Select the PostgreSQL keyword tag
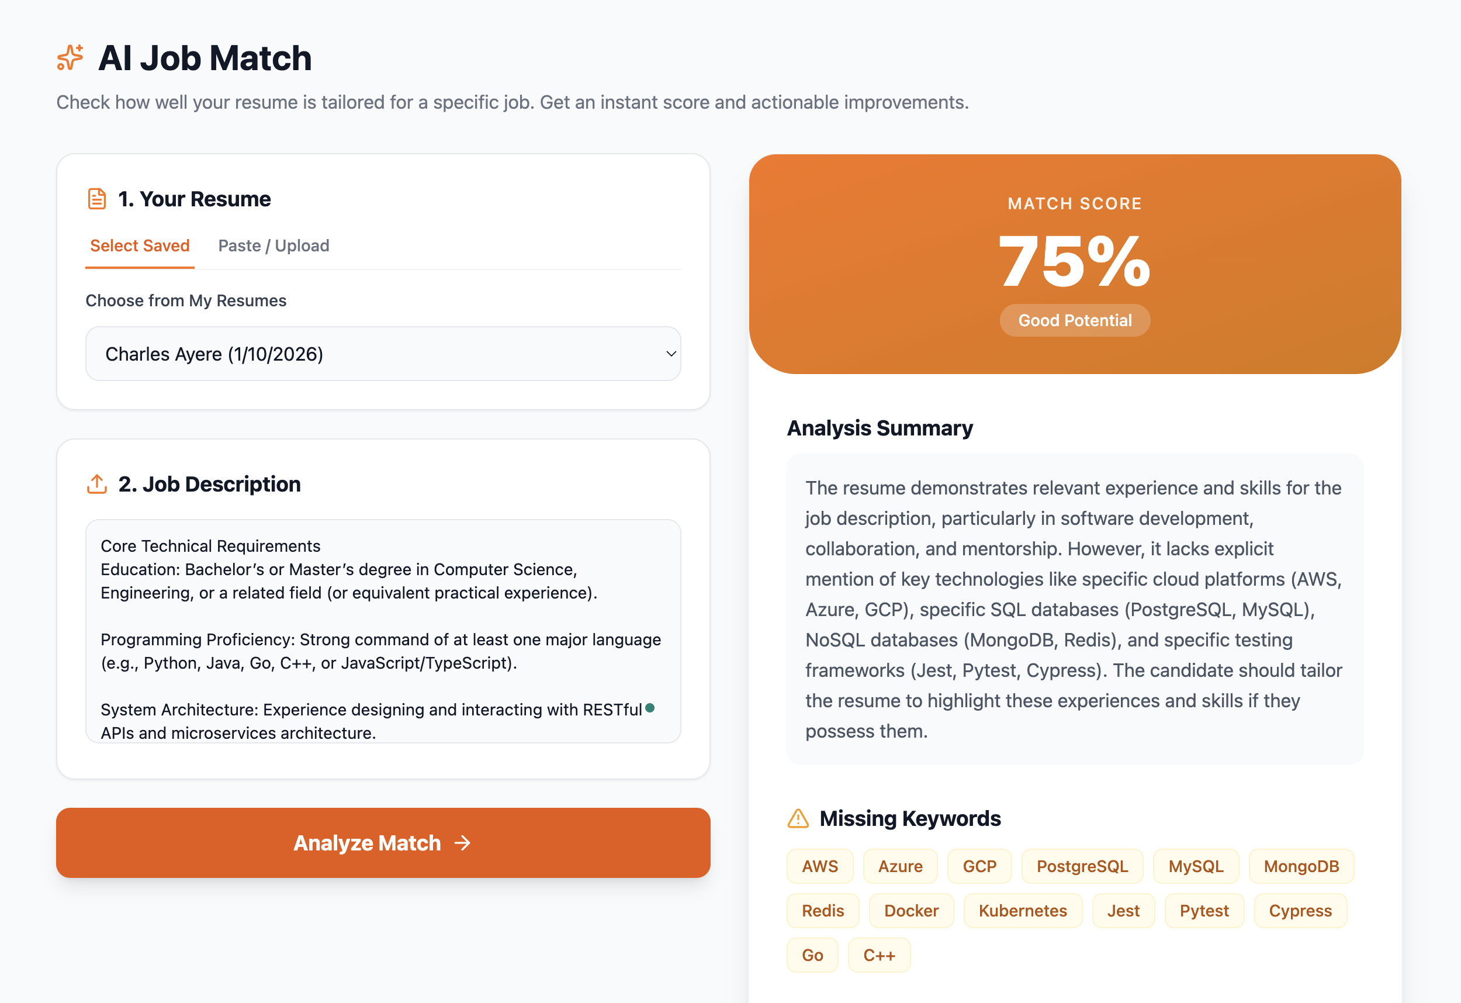The height and width of the screenshot is (1003, 1461). 1082,865
